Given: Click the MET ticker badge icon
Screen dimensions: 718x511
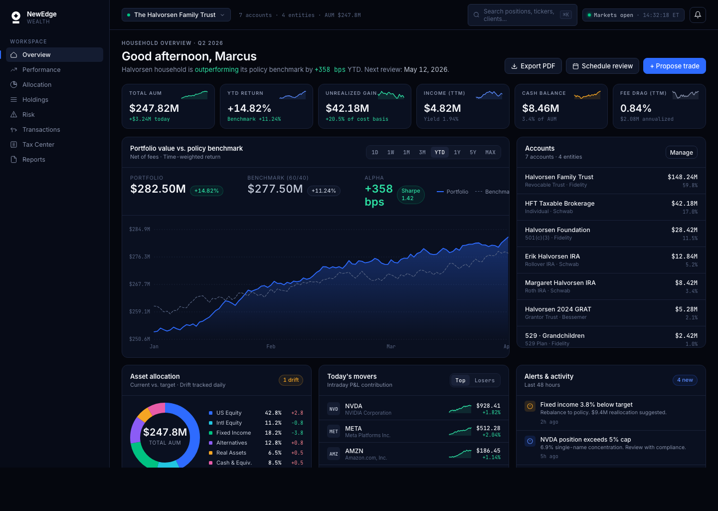Looking at the screenshot, I should [334, 432].
